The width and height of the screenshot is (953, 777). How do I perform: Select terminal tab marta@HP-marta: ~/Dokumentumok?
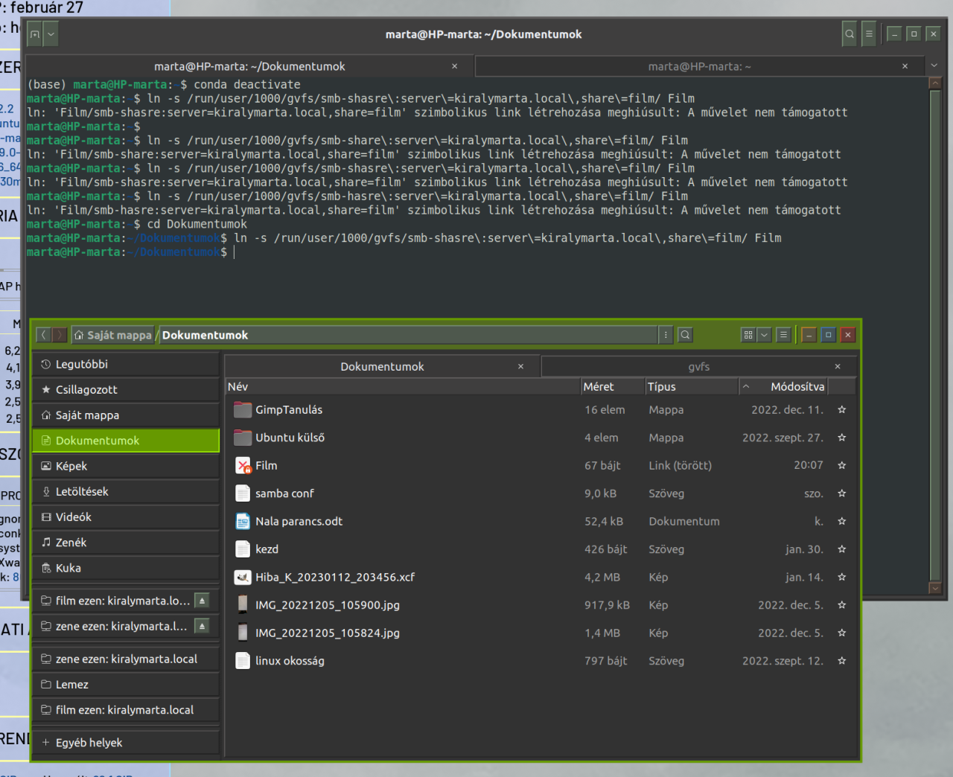click(249, 66)
